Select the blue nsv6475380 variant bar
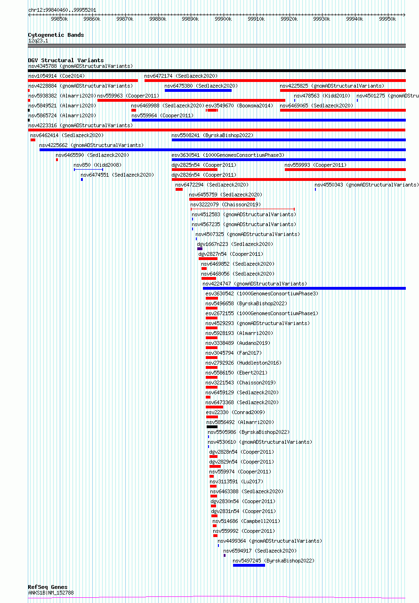 click(198, 90)
